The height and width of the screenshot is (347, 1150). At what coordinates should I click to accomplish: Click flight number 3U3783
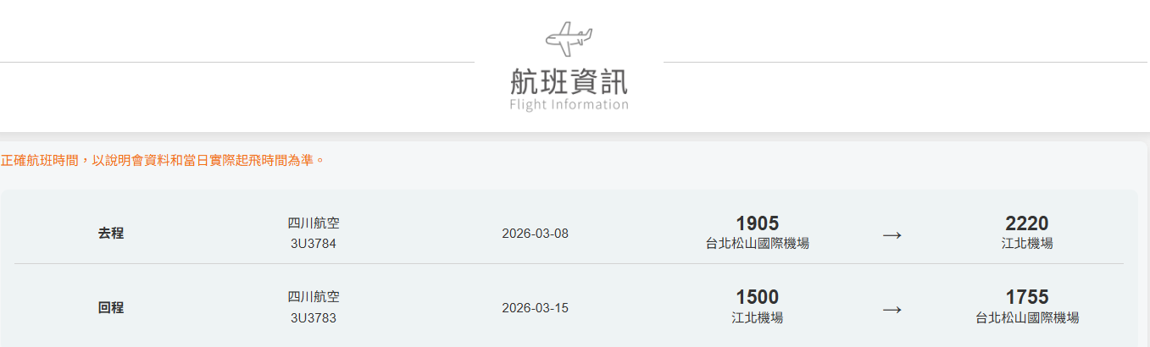point(314,318)
